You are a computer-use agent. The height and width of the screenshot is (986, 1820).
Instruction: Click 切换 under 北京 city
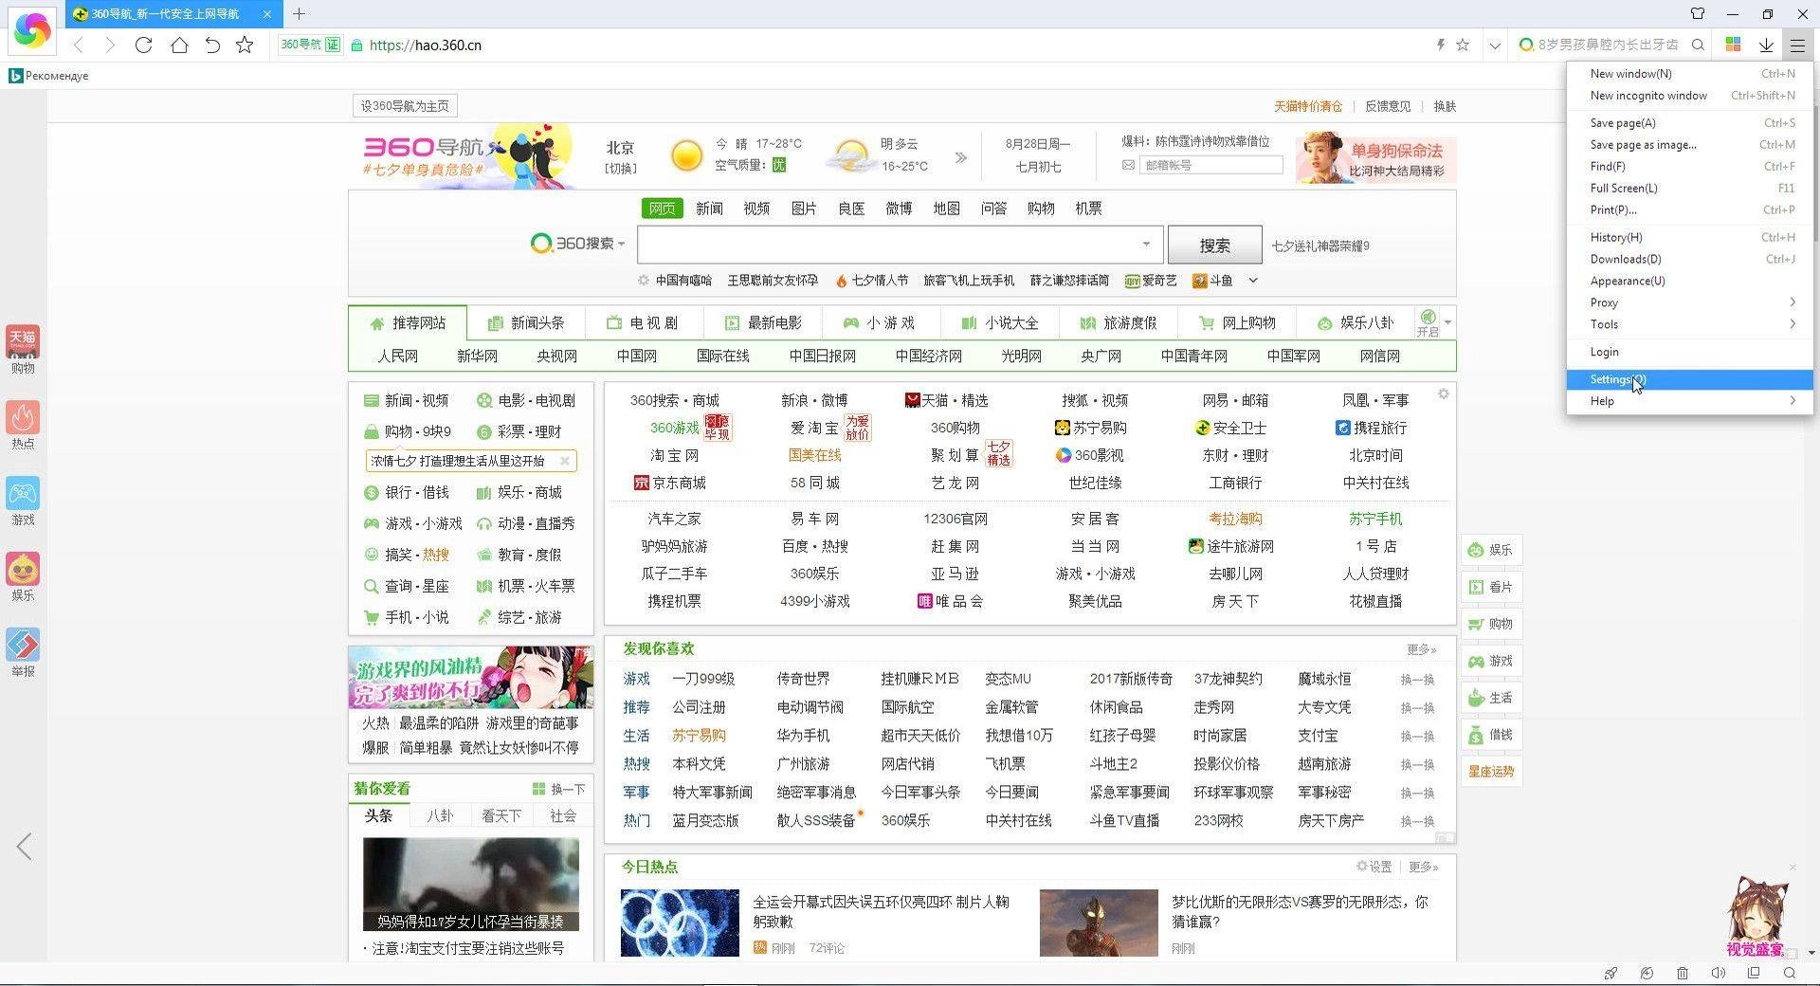tap(620, 168)
